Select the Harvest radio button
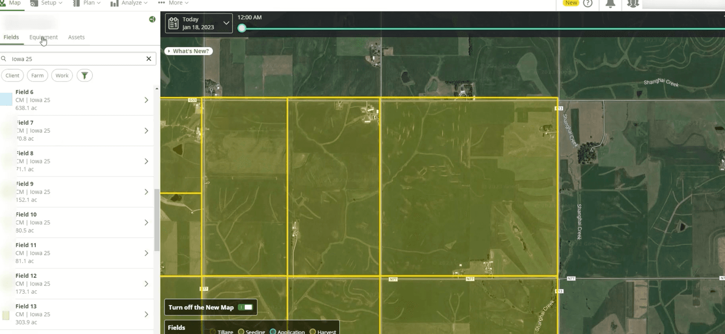Viewport: 725px width, 334px height. pos(313,332)
